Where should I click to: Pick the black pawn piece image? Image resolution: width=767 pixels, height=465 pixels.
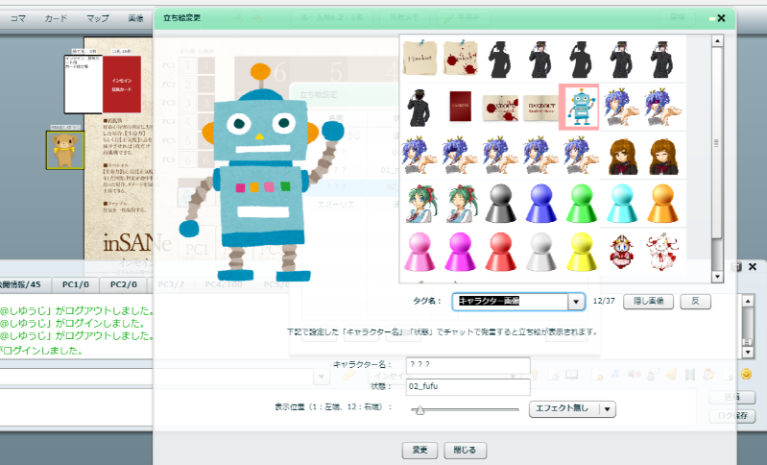(x=500, y=204)
